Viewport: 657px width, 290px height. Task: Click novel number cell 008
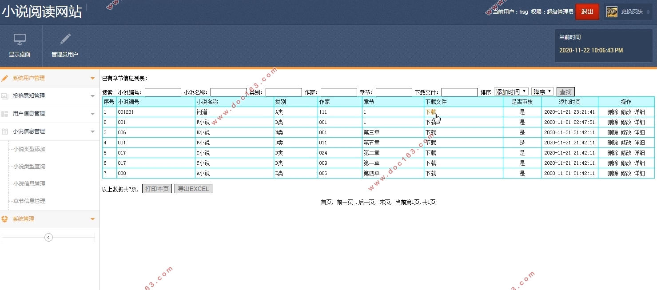(x=122, y=173)
